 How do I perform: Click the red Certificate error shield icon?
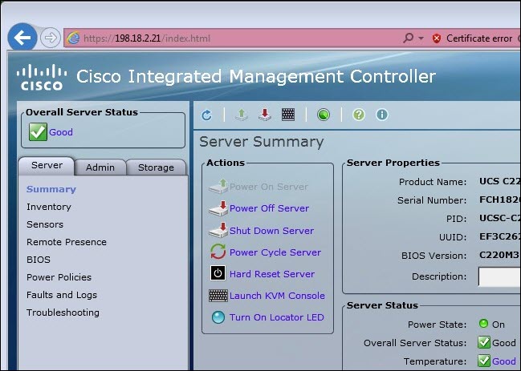(437, 38)
